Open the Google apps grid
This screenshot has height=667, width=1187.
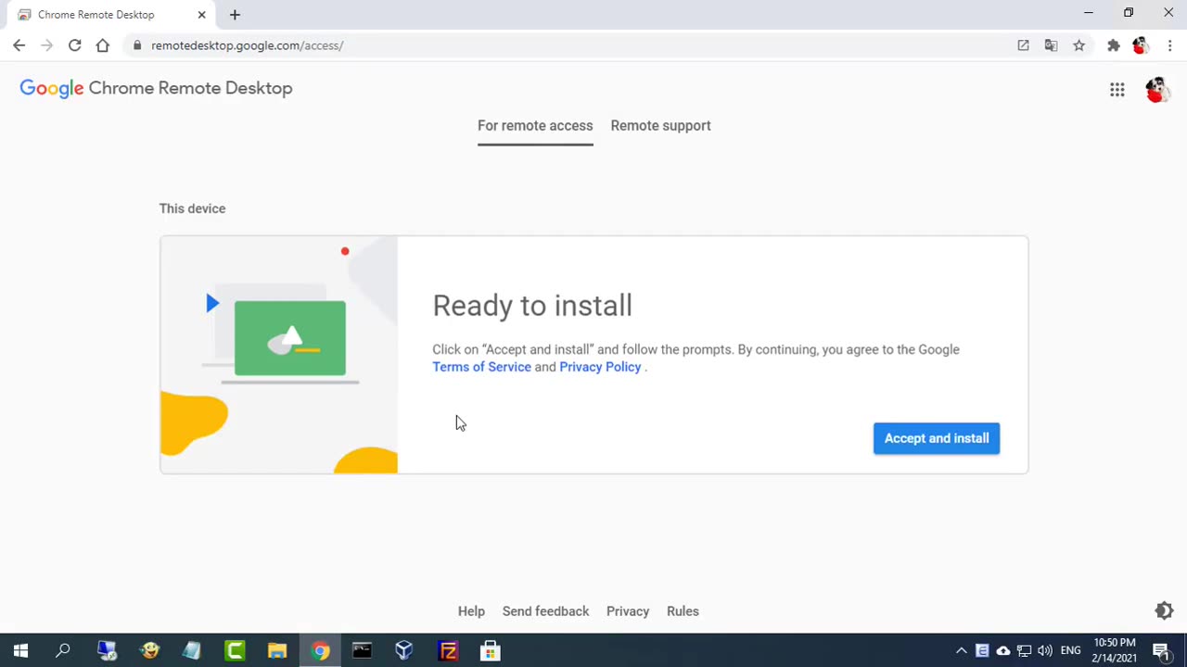click(x=1117, y=89)
